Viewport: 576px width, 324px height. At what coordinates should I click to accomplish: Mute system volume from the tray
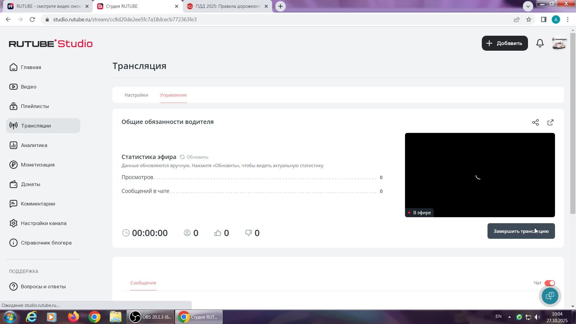(x=537, y=317)
